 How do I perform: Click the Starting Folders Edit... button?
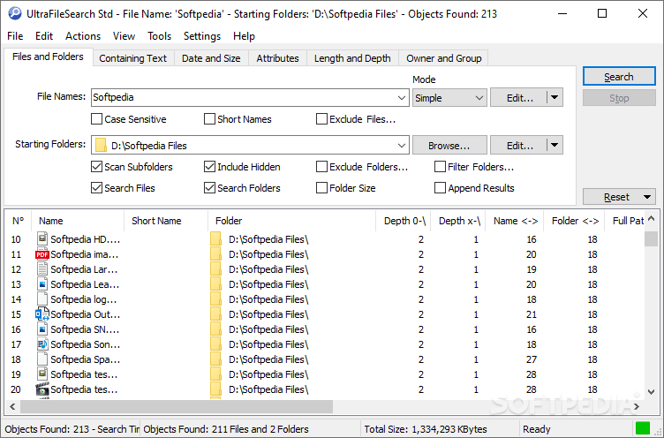coord(519,146)
